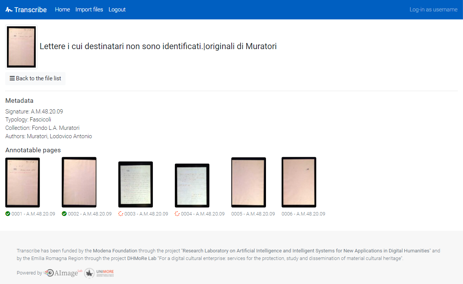This screenshot has width=463, height=284.
Task: Open page thumbnail 0006
Action: coord(299,182)
